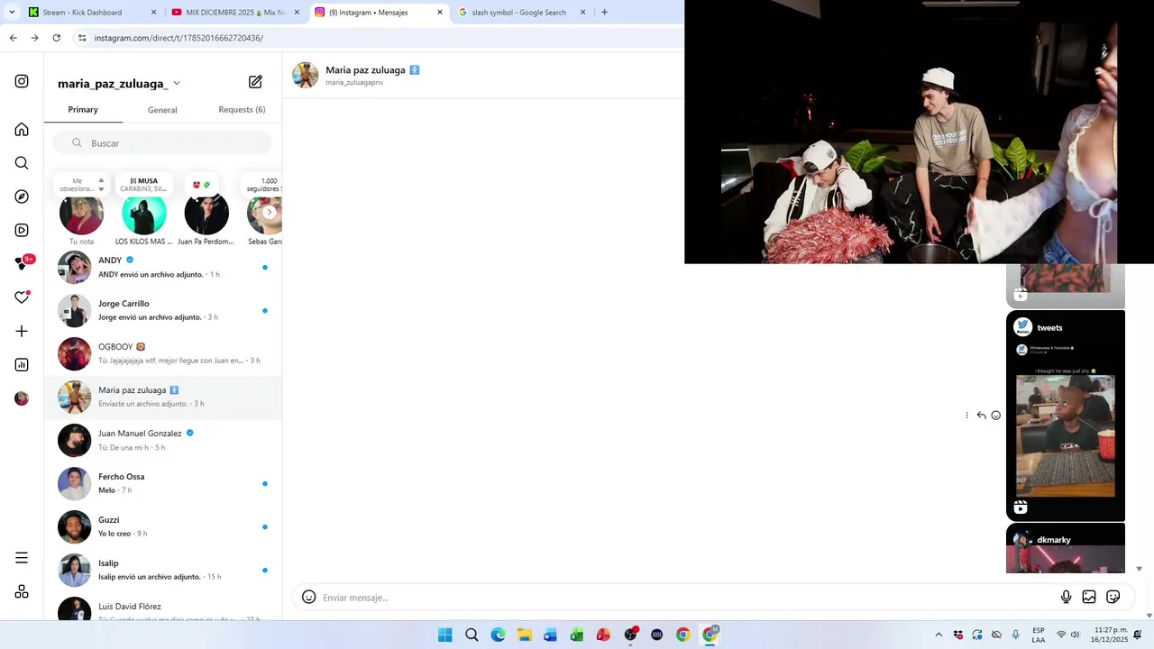Viewport: 1154px width, 649px height.
Task: Click Enviar mensaje input field
Action: click(685, 598)
